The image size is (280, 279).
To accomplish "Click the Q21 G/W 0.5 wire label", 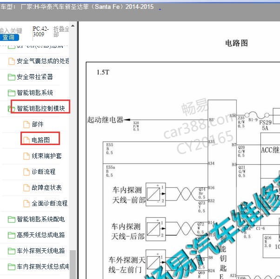I will pos(242,172).
